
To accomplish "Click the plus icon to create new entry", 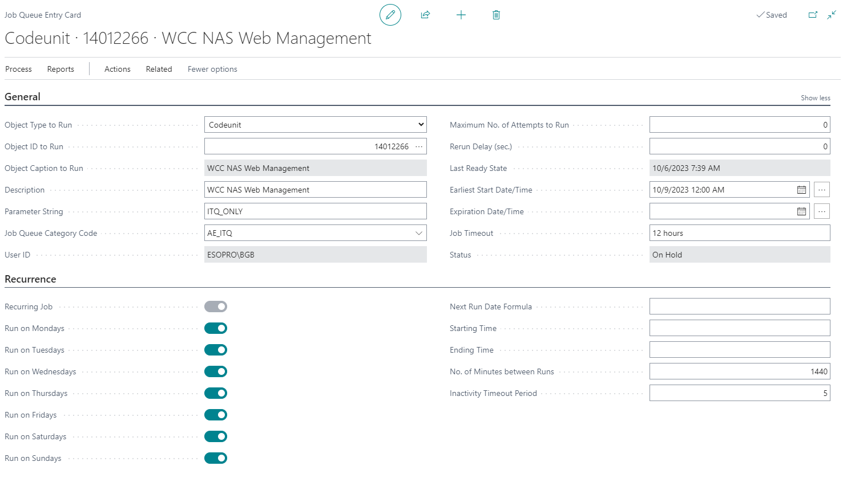I will pos(461,15).
